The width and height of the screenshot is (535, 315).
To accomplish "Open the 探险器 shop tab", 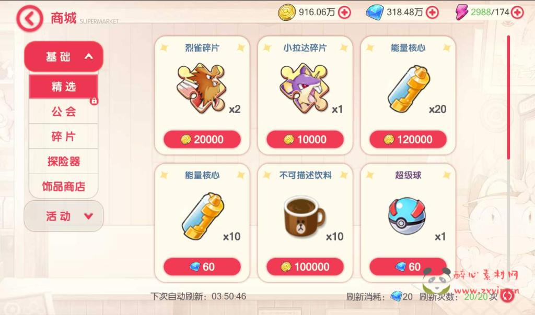I will coord(63,161).
